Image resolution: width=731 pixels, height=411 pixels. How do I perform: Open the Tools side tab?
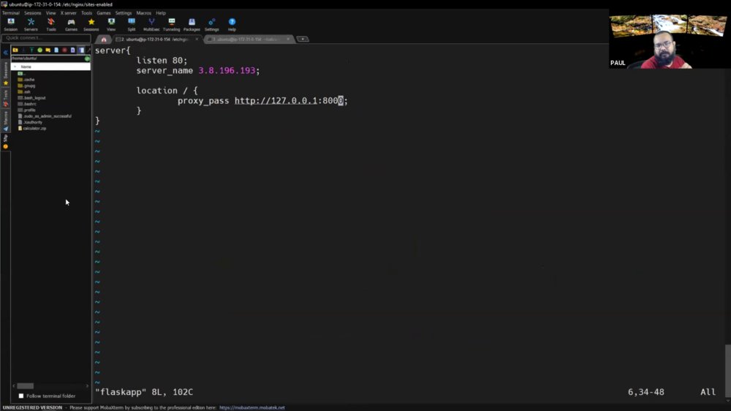click(x=6, y=98)
